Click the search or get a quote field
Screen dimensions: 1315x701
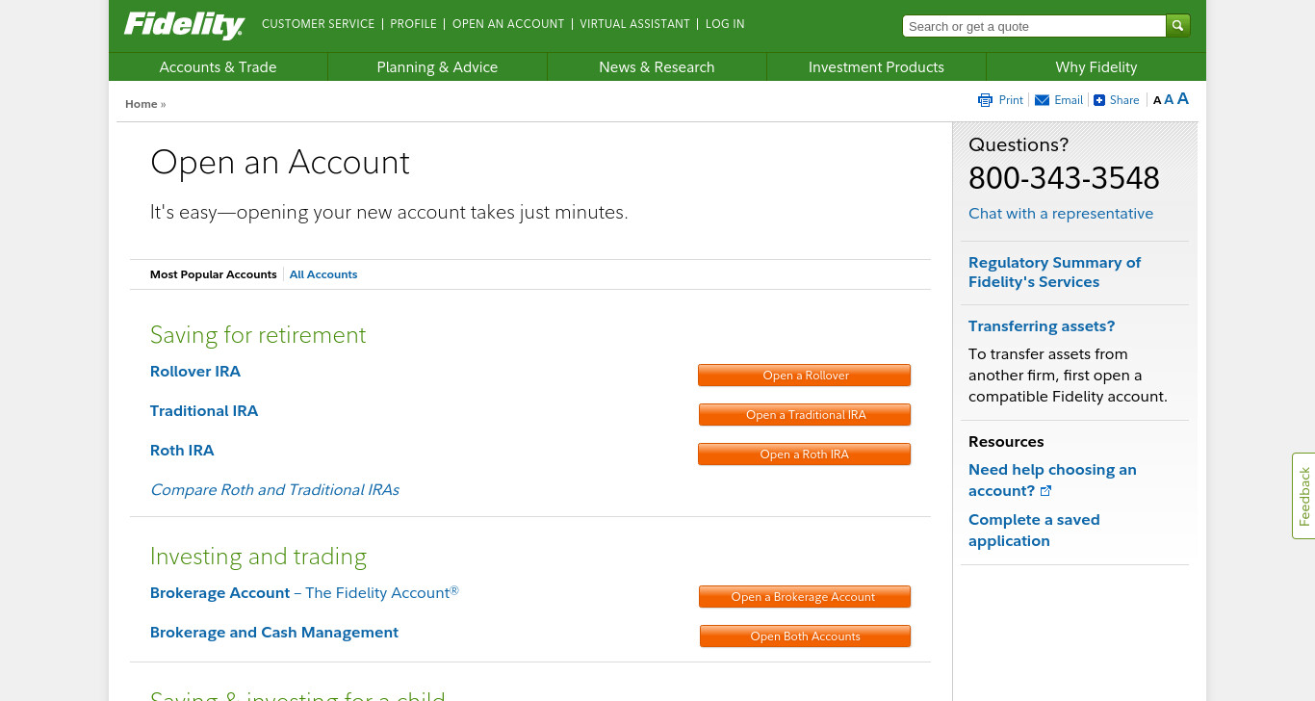[1034, 26]
